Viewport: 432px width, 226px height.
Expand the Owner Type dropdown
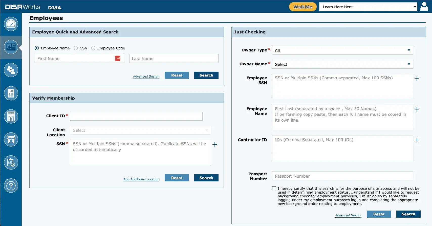(x=342, y=50)
